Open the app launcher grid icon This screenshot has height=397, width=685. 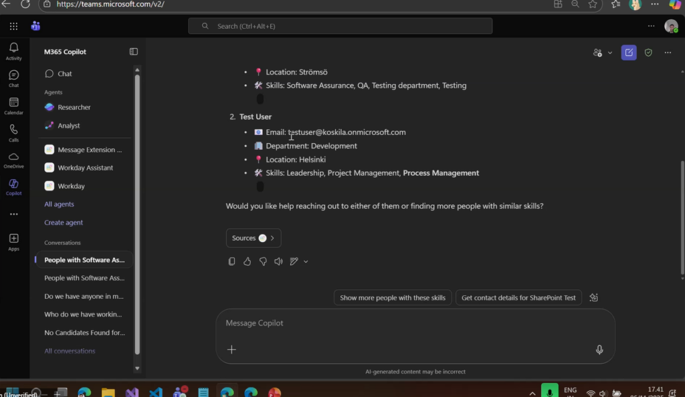point(13,26)
